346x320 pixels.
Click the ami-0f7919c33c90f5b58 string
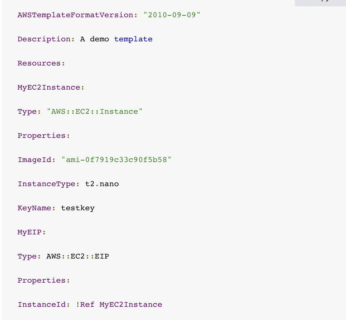[116, 160]
